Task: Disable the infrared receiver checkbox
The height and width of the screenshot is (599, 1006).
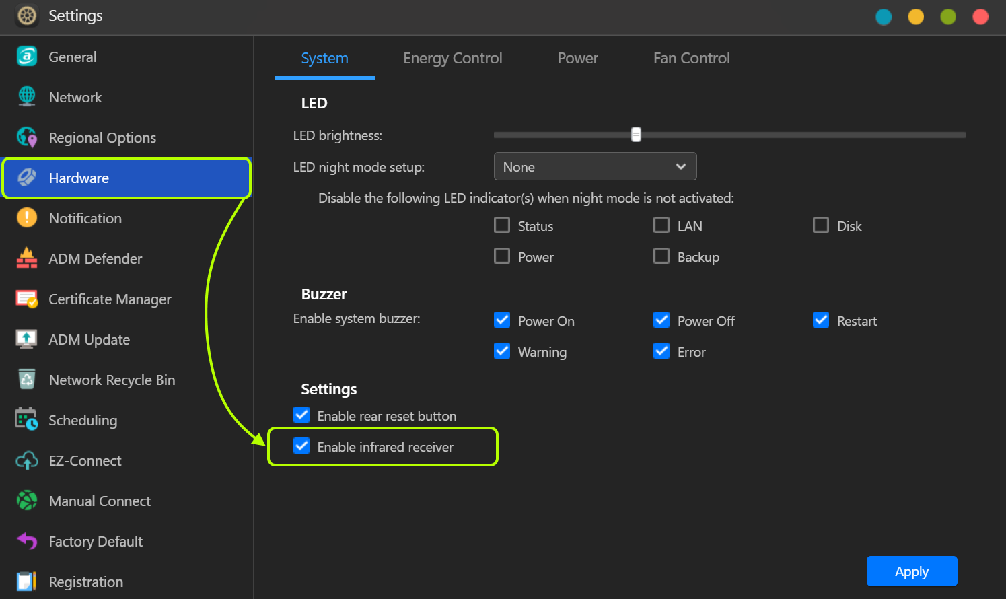Action: 301,446
